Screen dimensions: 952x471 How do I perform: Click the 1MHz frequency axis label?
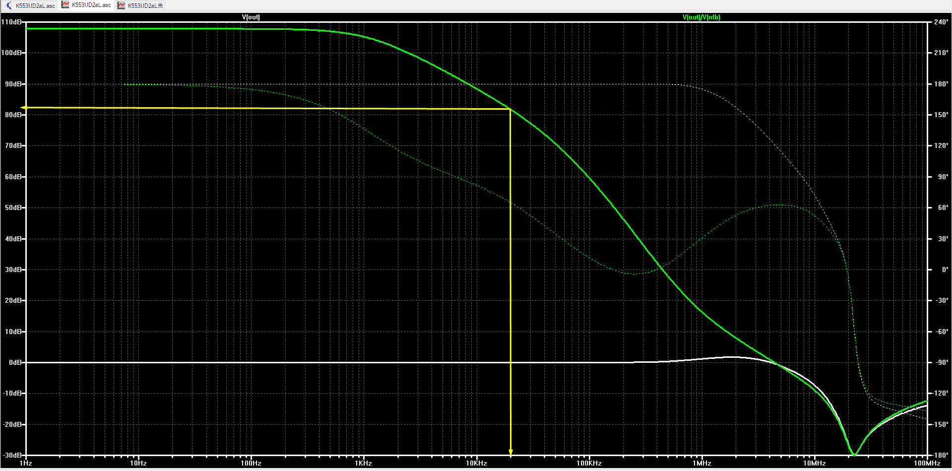pos(702,463)
